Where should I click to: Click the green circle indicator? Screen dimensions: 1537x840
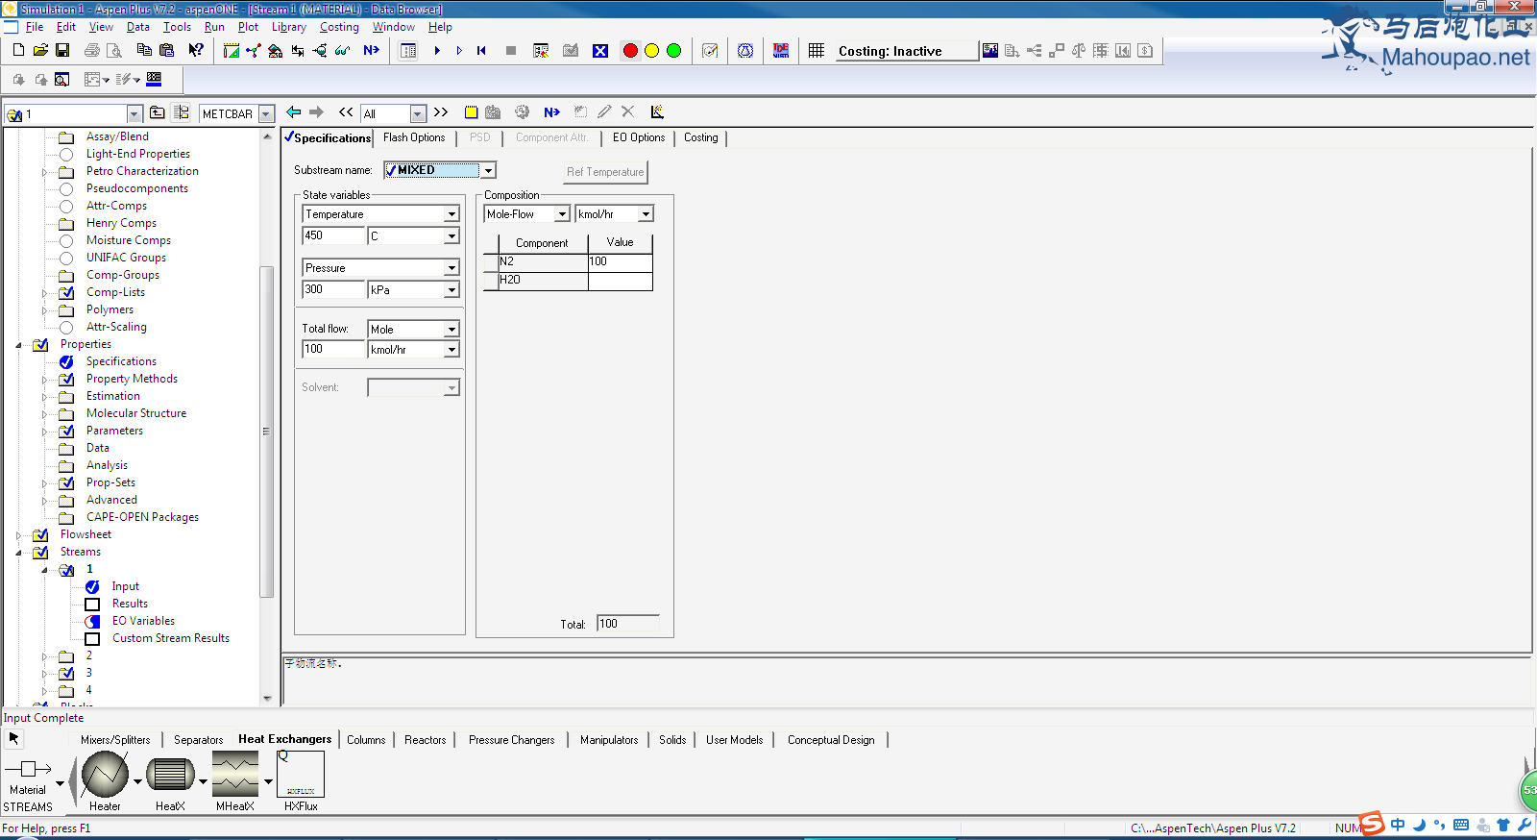tap(673, 51)
